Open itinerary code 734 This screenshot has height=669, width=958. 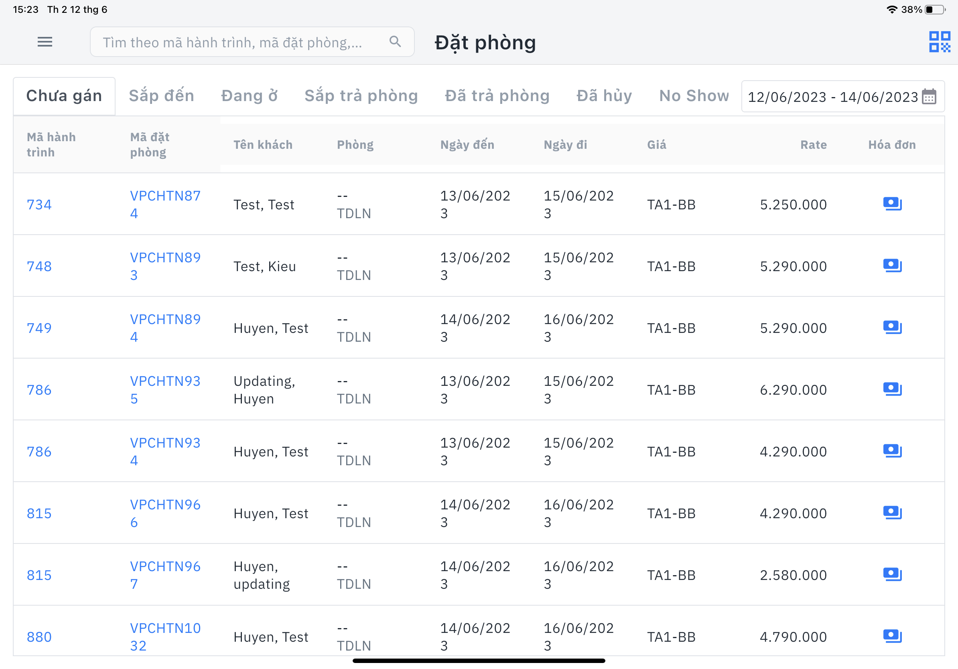(x=39, y=205)
